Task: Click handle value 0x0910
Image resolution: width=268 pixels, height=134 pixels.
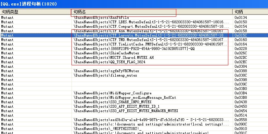Action: tap(241, 129)
